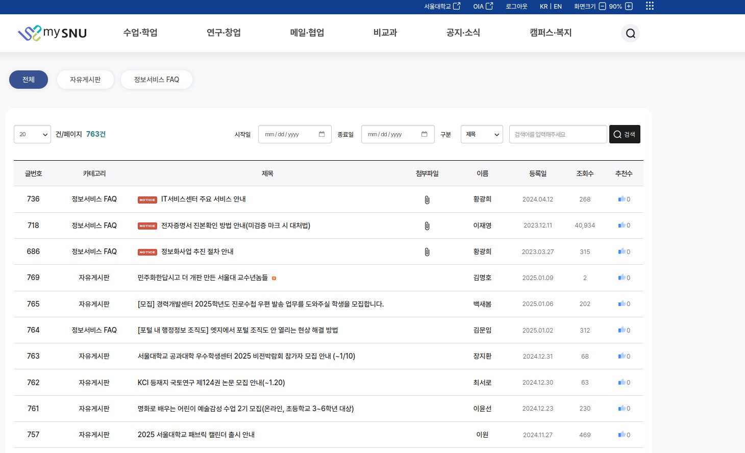Open end date calendar picker icon
This screenshot has height=453, width=745.
click(x=424, y=134)
